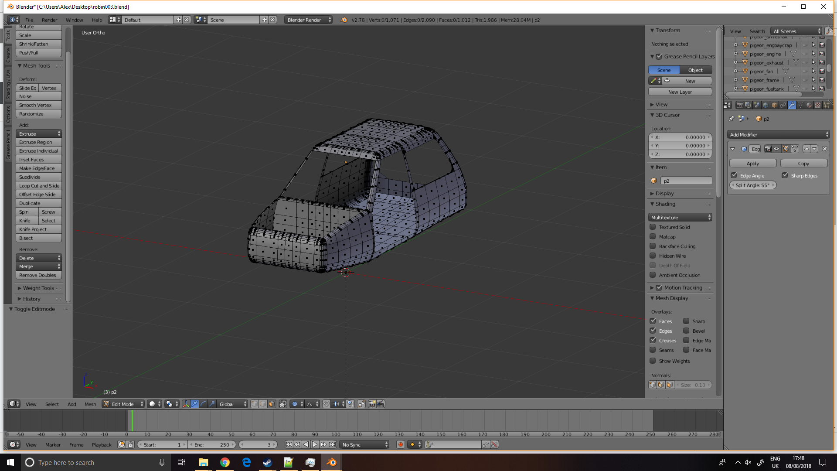Click the record keyframe button in timeline
Viewport: 837px width, 471px height.
(401, 444)
